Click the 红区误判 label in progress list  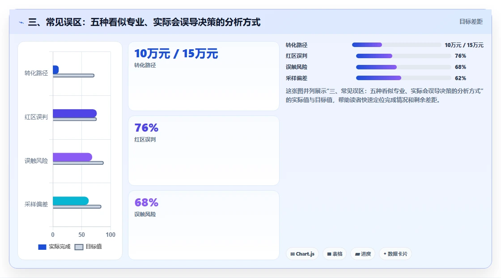coord(297,56)
